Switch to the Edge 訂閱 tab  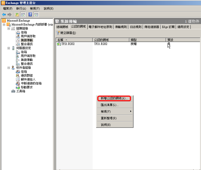[168, 27]
